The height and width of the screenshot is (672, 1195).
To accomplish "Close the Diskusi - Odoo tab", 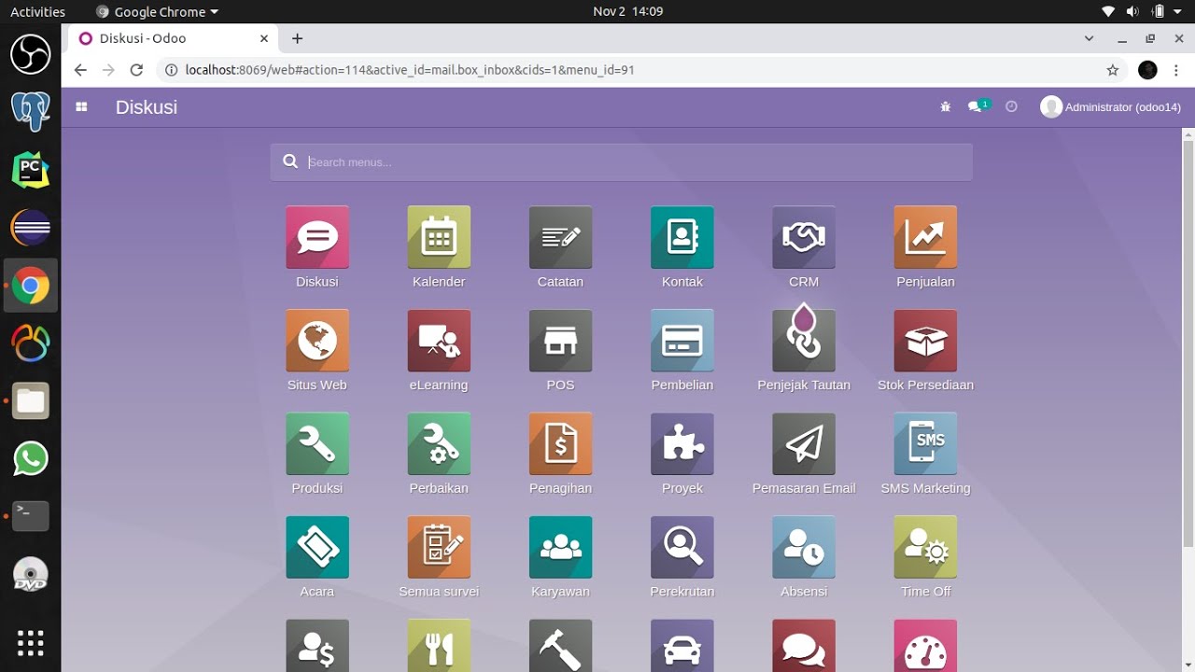I will (264, 38).
